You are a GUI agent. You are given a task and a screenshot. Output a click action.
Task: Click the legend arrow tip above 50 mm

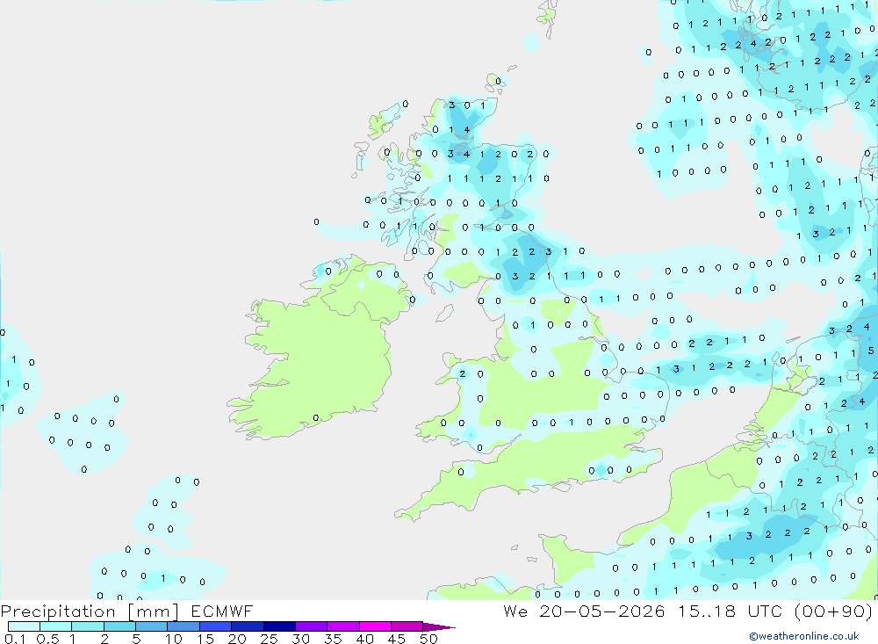pos(439,627)
